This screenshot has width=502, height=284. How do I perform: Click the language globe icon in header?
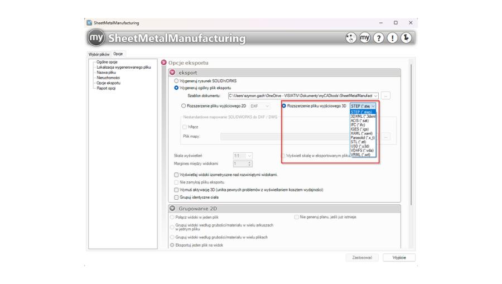(x=351, y=38)
